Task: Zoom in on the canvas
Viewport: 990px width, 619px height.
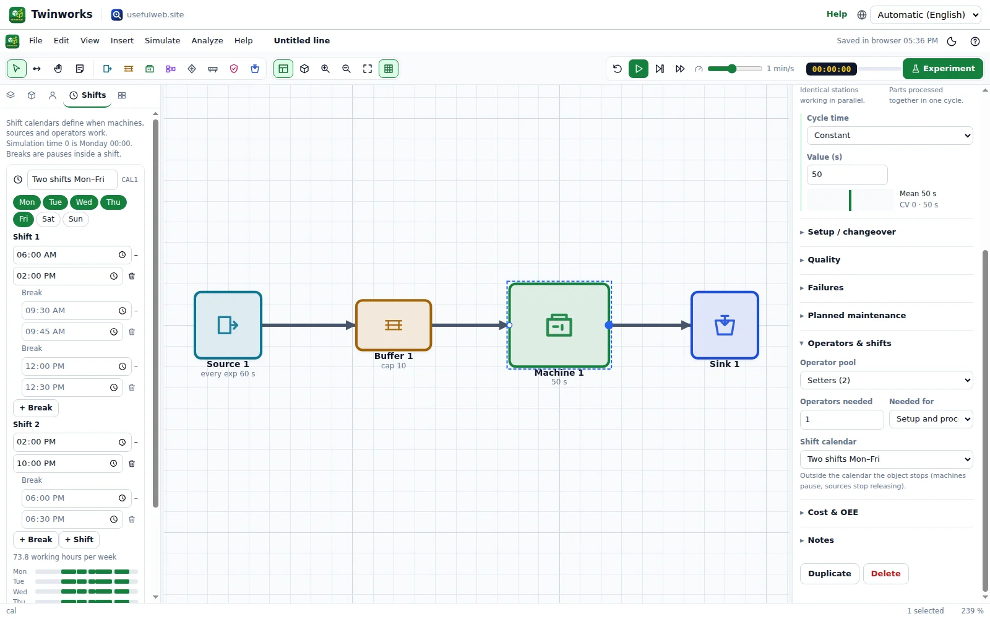Action: (325, 69)
